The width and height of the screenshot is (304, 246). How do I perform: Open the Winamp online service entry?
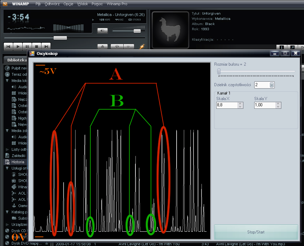click(20, 187)
